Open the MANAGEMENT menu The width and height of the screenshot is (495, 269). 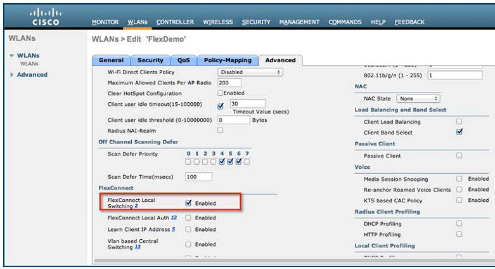[x=299, y=22]
